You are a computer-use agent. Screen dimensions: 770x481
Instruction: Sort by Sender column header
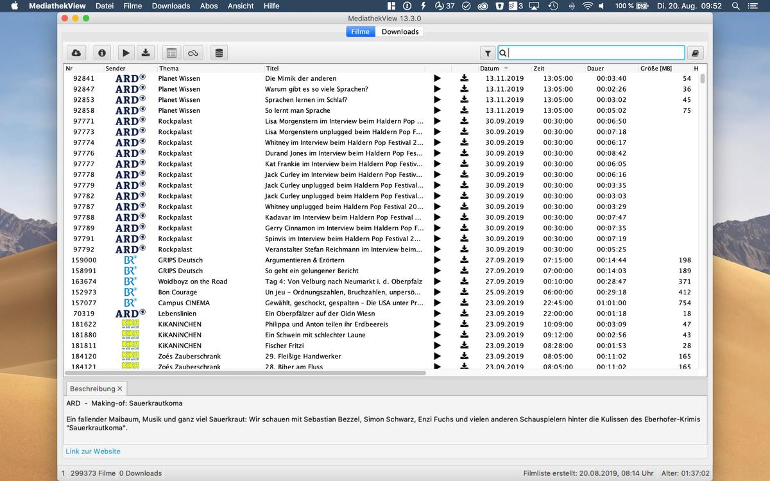130,68
